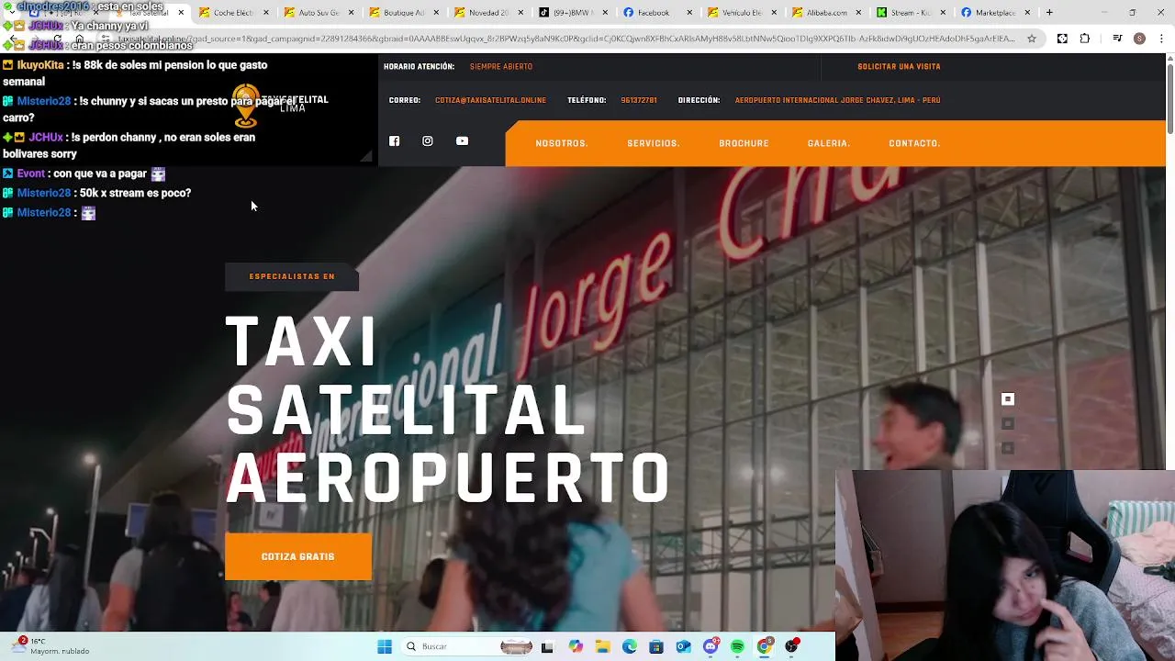Click the cotiza@taxisatelital.online email link
This screenshot has height=661, width=1175.
pos(490,100)
